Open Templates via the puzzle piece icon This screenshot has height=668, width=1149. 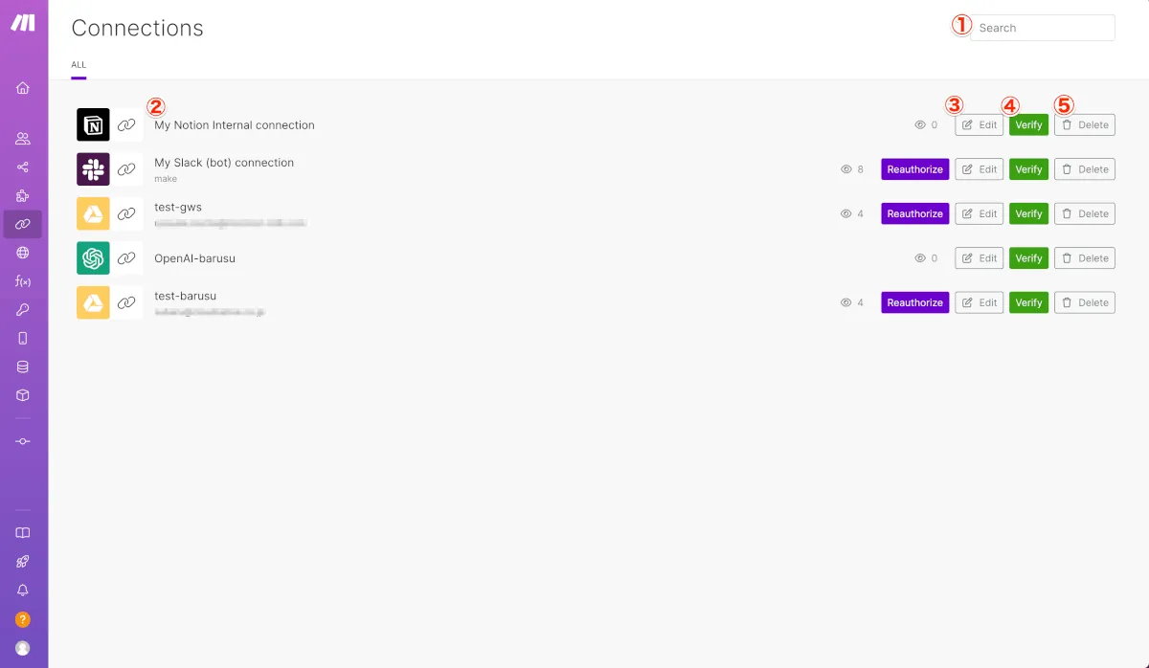pyautogui.click(x=23, y=196)
